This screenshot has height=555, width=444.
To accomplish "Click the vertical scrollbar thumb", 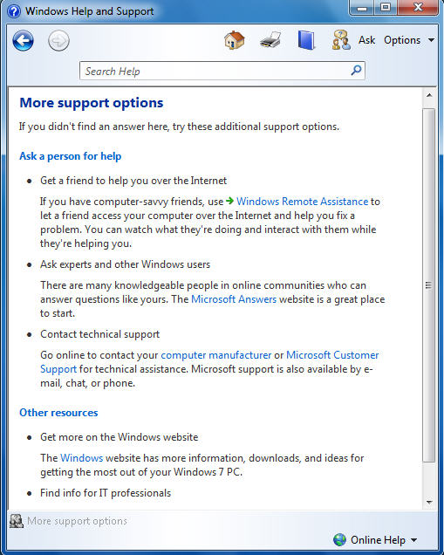I will 429,285.
